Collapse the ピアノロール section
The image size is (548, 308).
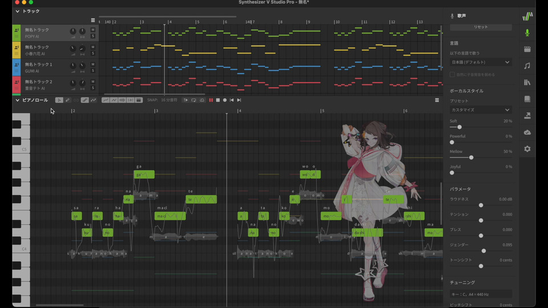[x=17, y=100]
